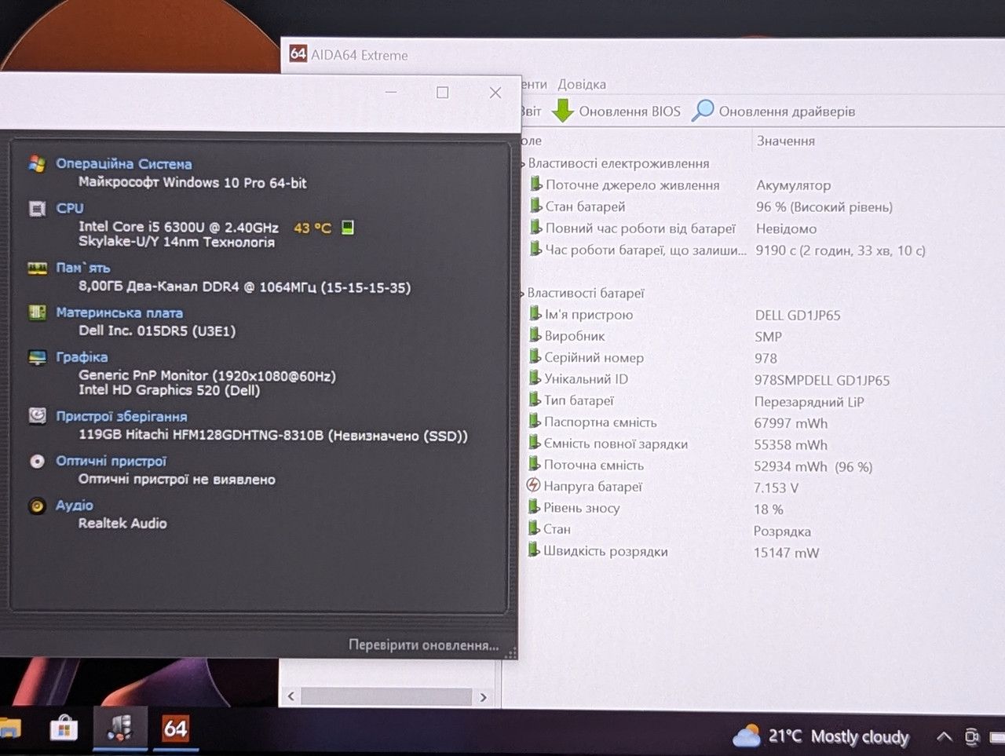Image resolution: width=1005 pixels, height=756 pixels.
Task: Click the Значення column header
Action: (786, 141)
